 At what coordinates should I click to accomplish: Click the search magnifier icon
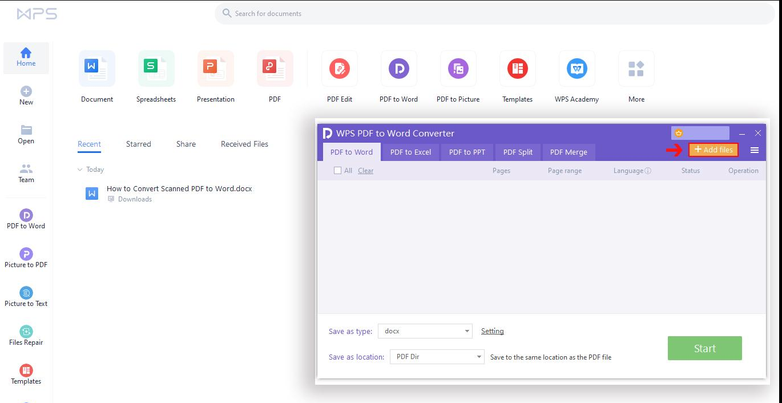coord(227,13)
